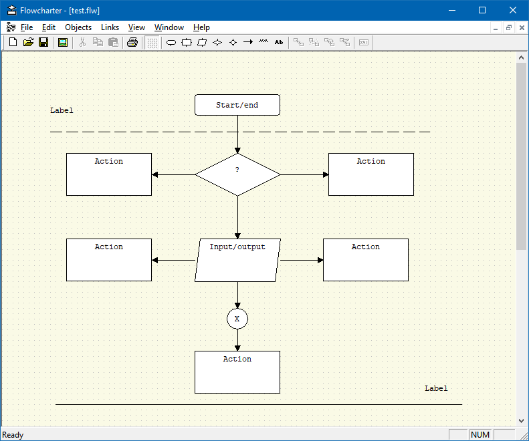Paste from clipboard toolbar icon
The image size is (529, 441).
point(114,42)
